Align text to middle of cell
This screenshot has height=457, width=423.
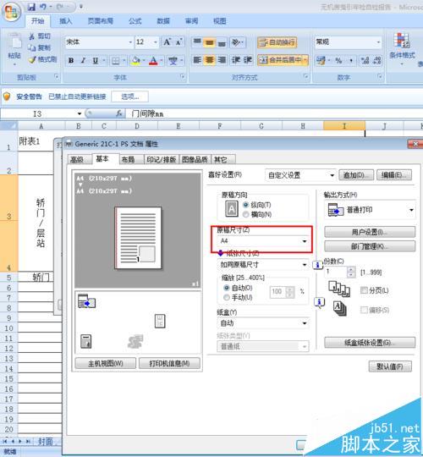pos(210,42)
